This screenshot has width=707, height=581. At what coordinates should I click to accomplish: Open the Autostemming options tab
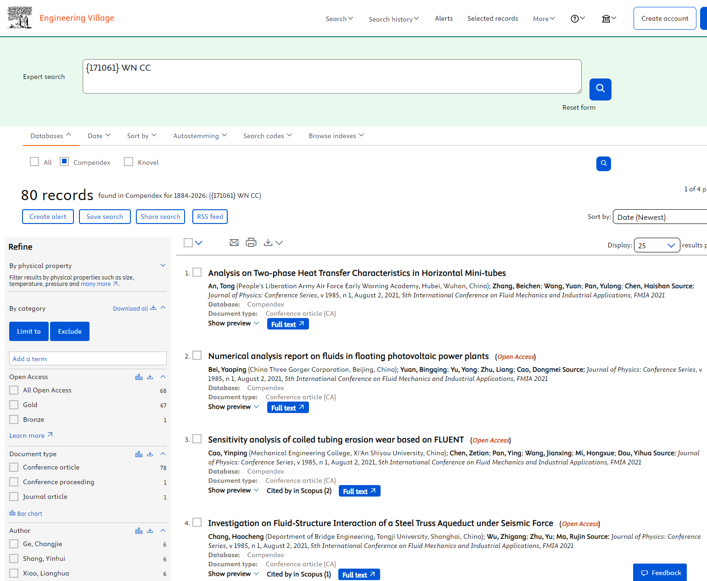click(x=200, y=136)
